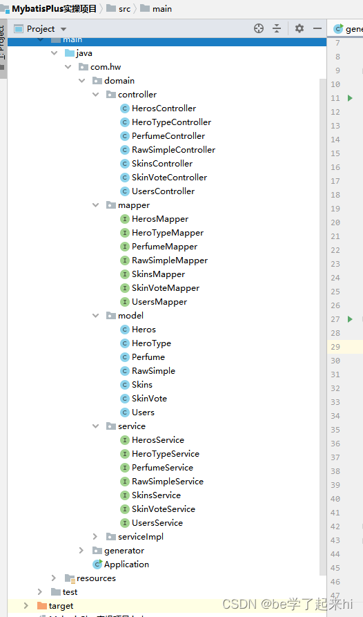
Task: Click the Project tree vertical scrollbar
Action: point(323,327)
